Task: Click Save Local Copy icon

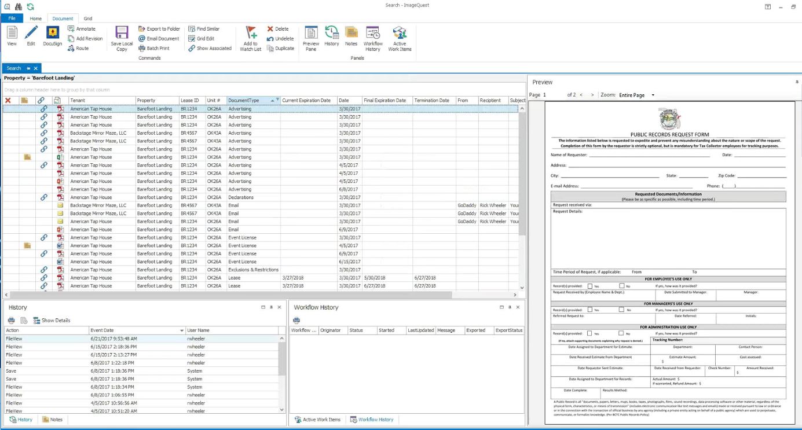Action: (122, 33)
